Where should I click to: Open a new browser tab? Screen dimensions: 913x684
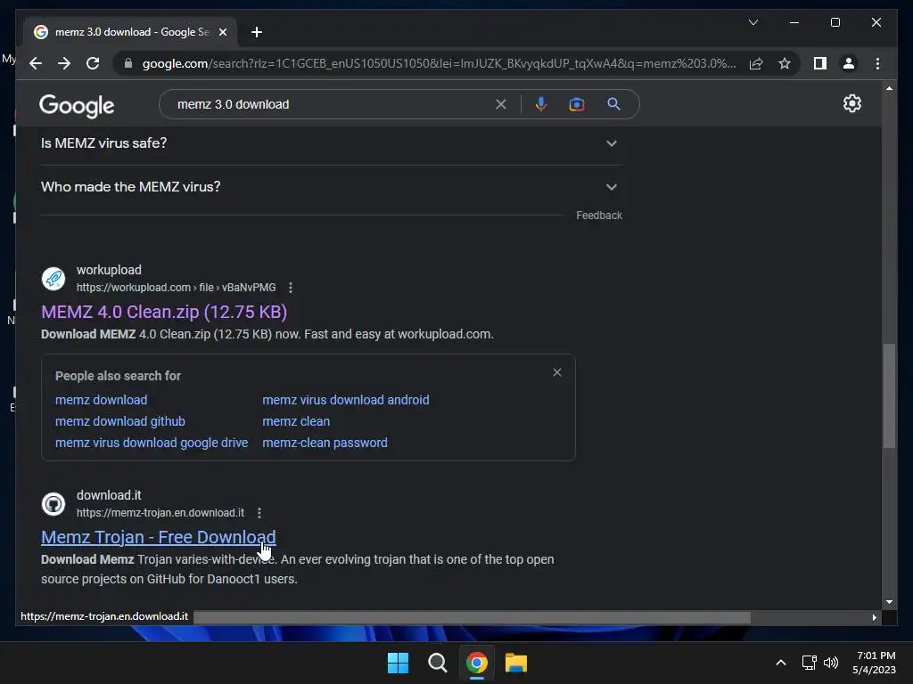click(256, 32)
